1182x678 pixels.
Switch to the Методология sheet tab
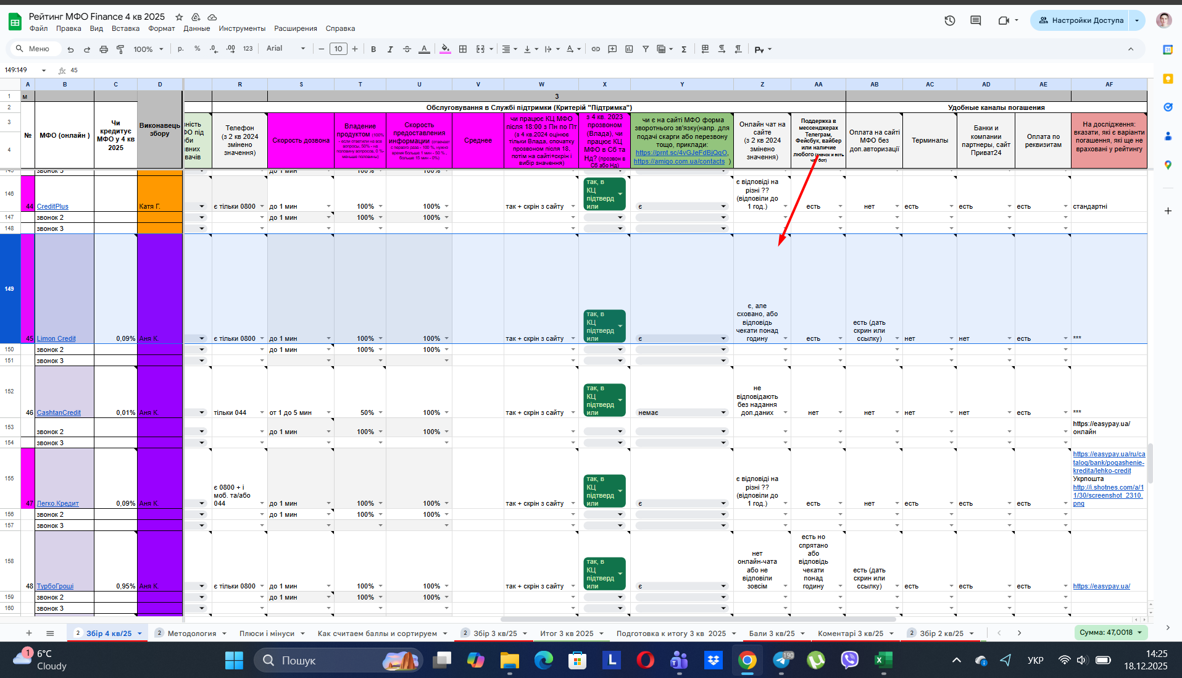click(x=192, y=633)
